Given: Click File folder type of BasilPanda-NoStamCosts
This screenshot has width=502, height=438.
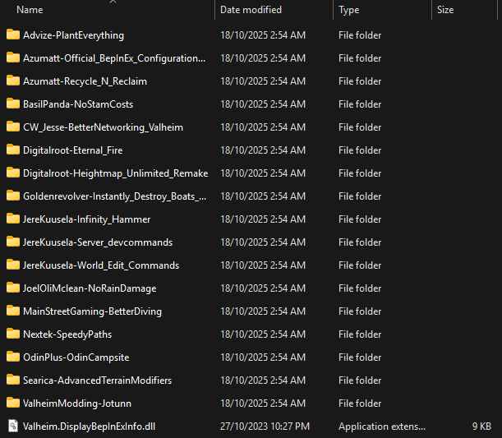Looking at the screenshot, I should [x=360, y=104].
